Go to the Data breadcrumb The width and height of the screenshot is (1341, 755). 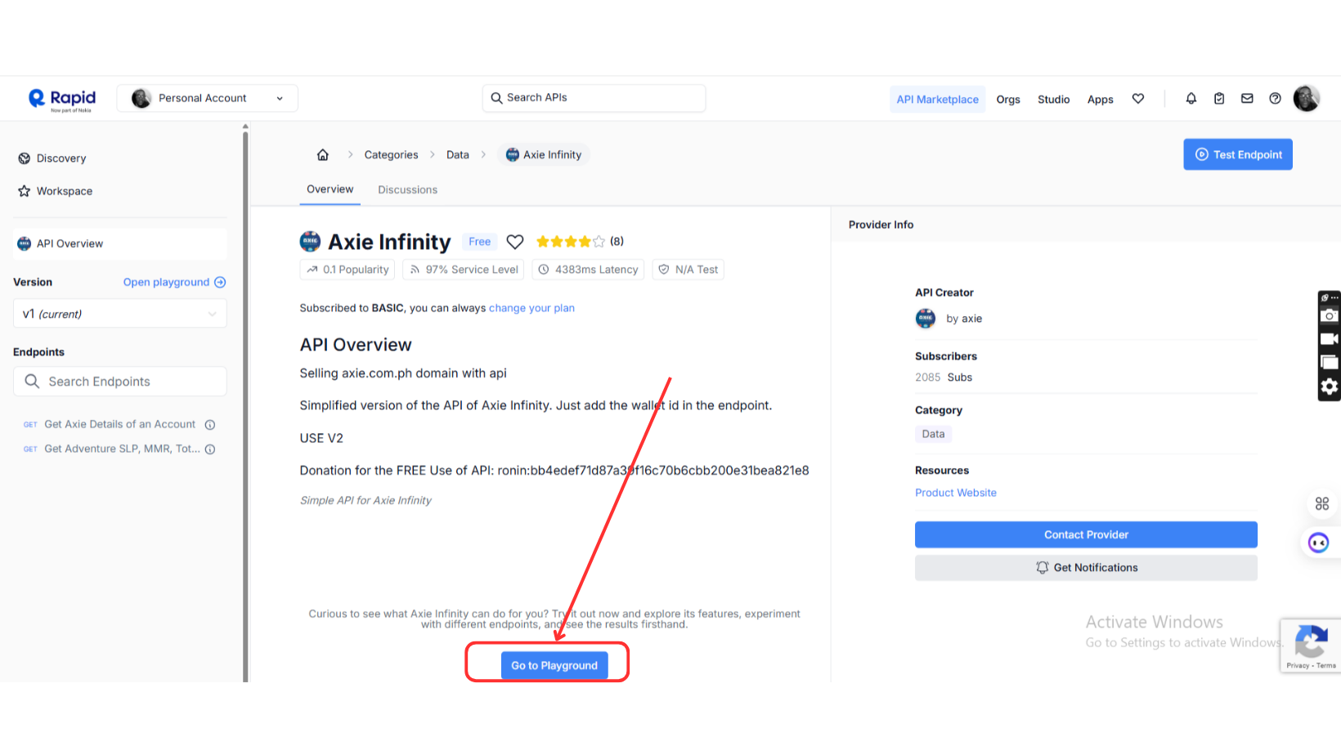point(458,155)
